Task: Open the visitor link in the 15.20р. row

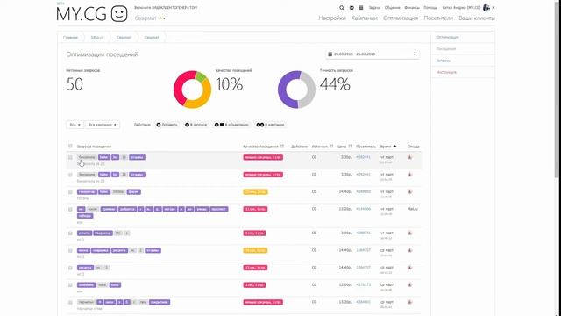Action: (364, 302)
